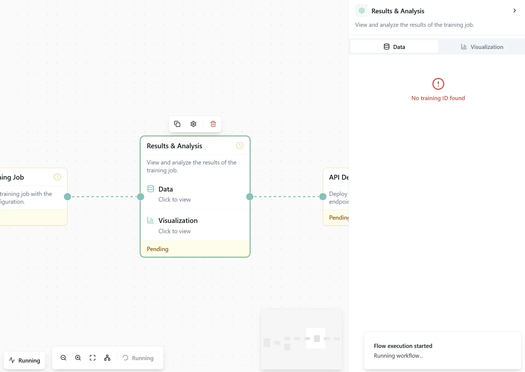
Task: Click the clock icon on the Results & Analysis node
Action: (x=239, y=145)
